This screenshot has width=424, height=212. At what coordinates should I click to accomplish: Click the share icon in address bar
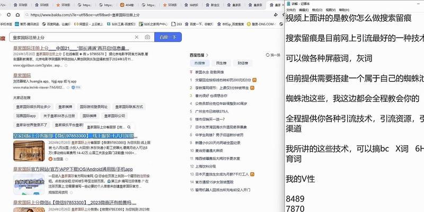pyautogui.click(x=276, y=15)
